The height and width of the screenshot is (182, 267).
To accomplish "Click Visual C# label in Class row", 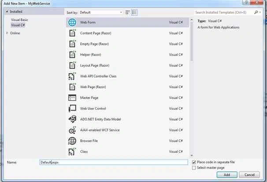I will pyautogui.click(x=176, y=152).
